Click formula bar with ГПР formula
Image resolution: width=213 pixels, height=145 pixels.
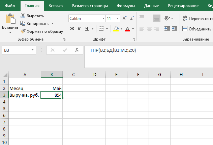point(149,57)
